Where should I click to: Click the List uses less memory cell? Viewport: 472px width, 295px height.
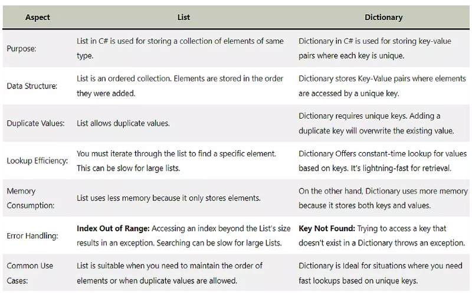pos(169,198)
